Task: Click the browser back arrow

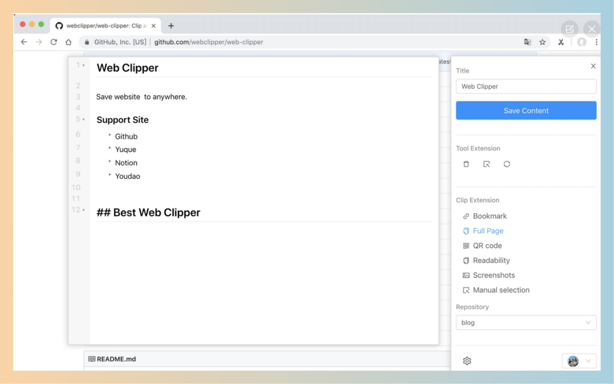Action: click(x=24, y=42)
